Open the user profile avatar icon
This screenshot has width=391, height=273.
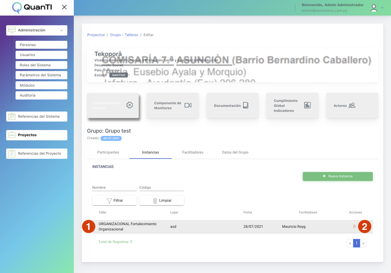[x=374, y=8]
